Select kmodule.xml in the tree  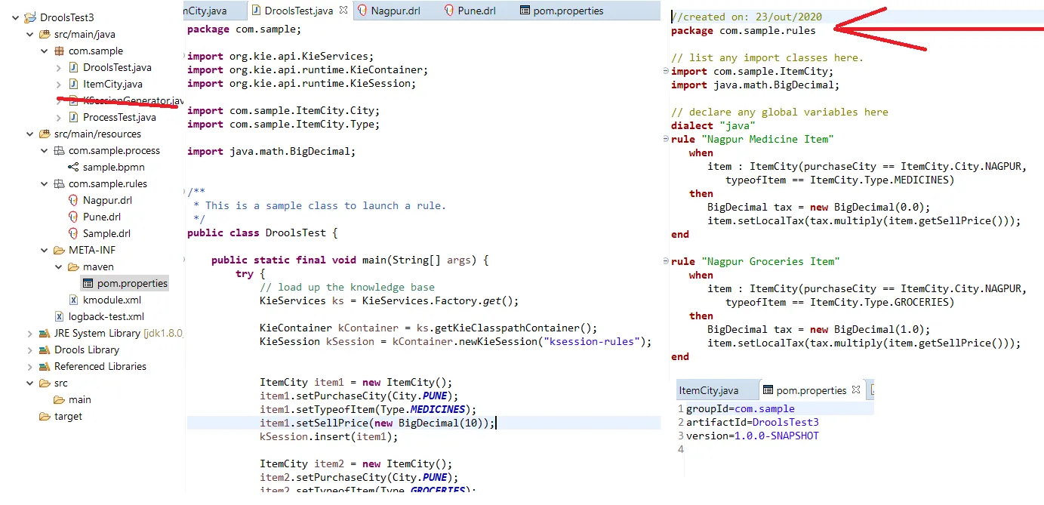112,300
